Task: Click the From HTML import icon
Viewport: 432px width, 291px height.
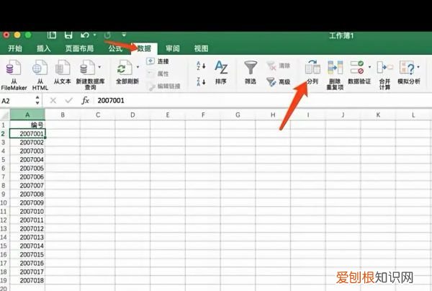Action: (40, 68)
